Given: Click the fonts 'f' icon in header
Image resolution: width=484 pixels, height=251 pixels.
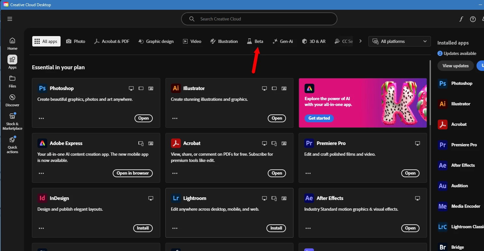Looking at the screenshot, I should pos(461,19).
